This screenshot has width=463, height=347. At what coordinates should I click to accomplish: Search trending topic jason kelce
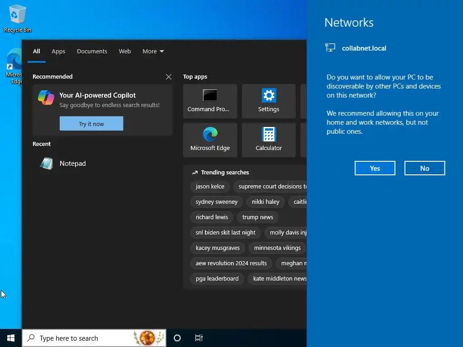pos(210,187)
